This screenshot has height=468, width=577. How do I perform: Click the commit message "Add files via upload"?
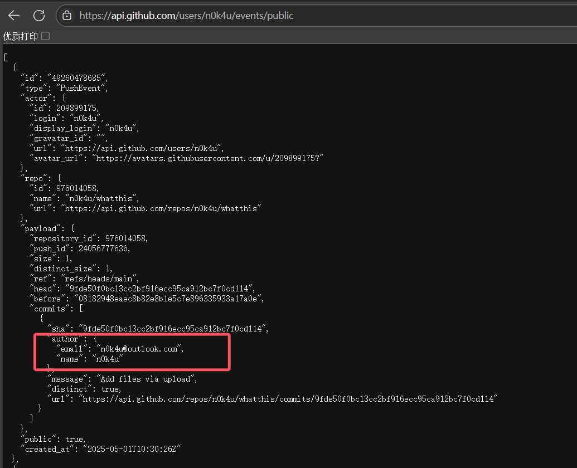(x=147, y=379)
